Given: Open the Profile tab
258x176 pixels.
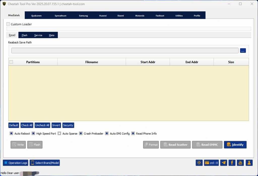Looking at the screenshot, I should [x=197, y=16].
